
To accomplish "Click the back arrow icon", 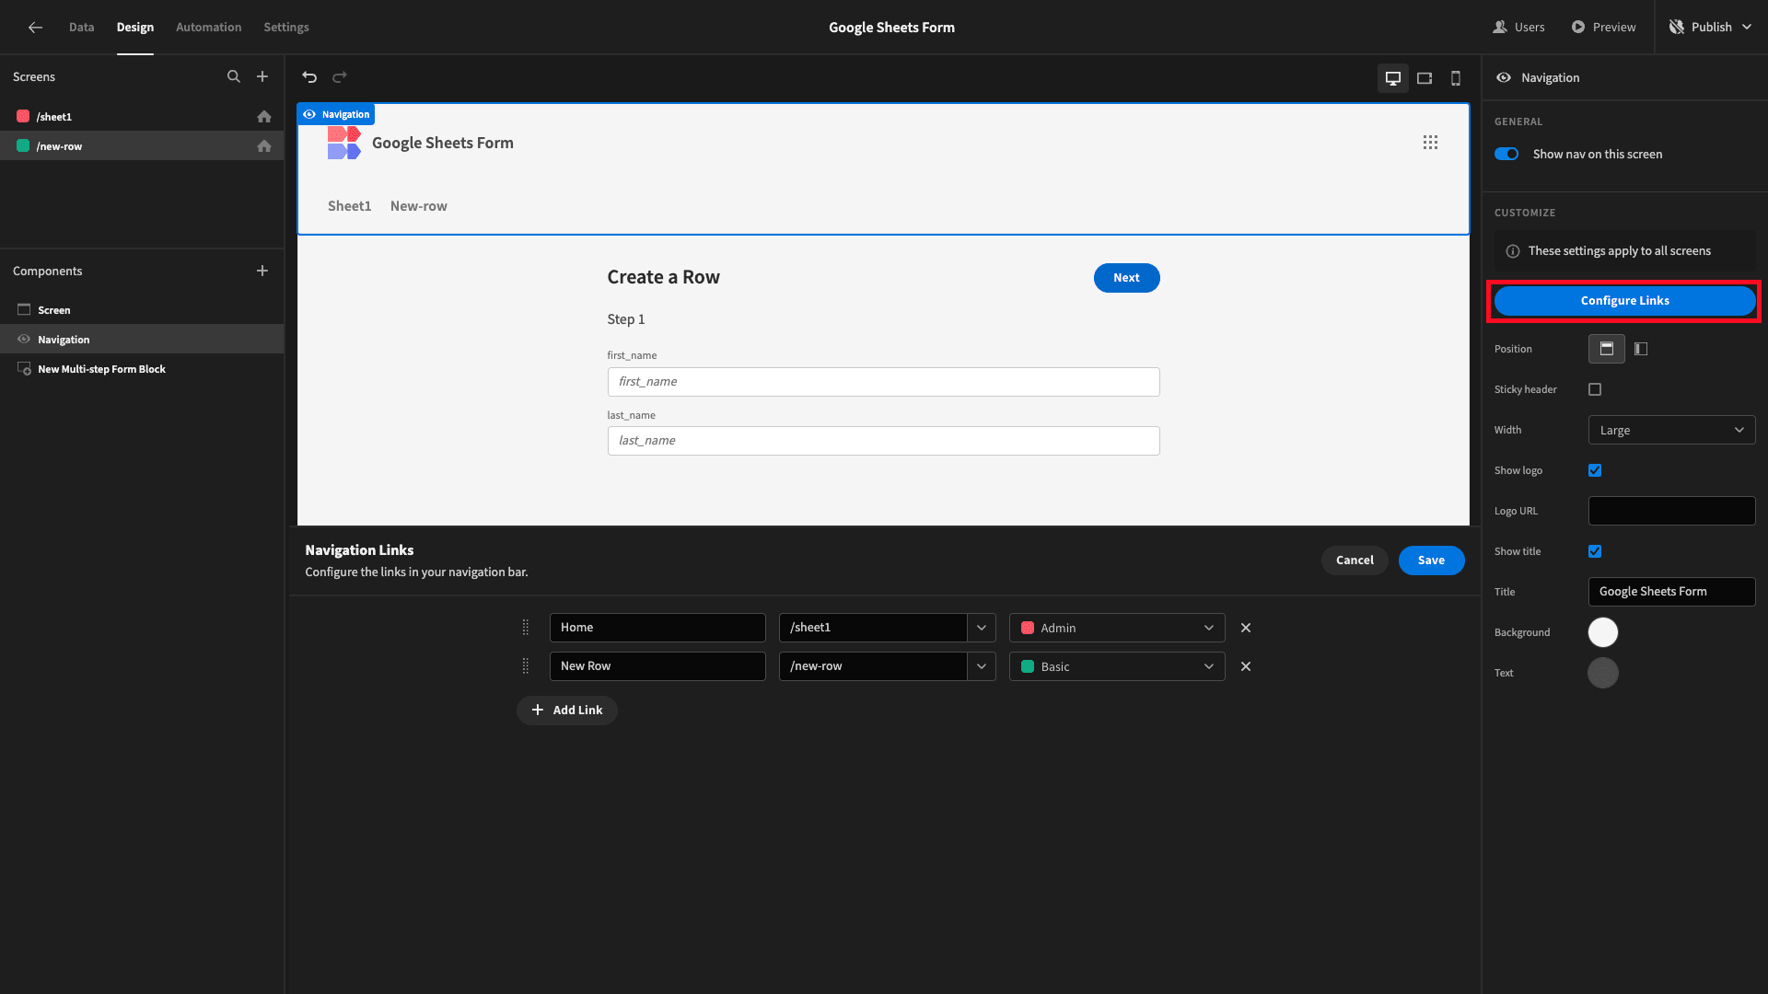I will tap(35, 28).
